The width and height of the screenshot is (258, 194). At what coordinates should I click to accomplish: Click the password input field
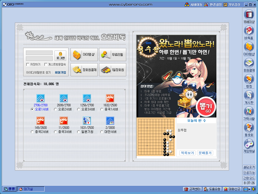[39, 59]
